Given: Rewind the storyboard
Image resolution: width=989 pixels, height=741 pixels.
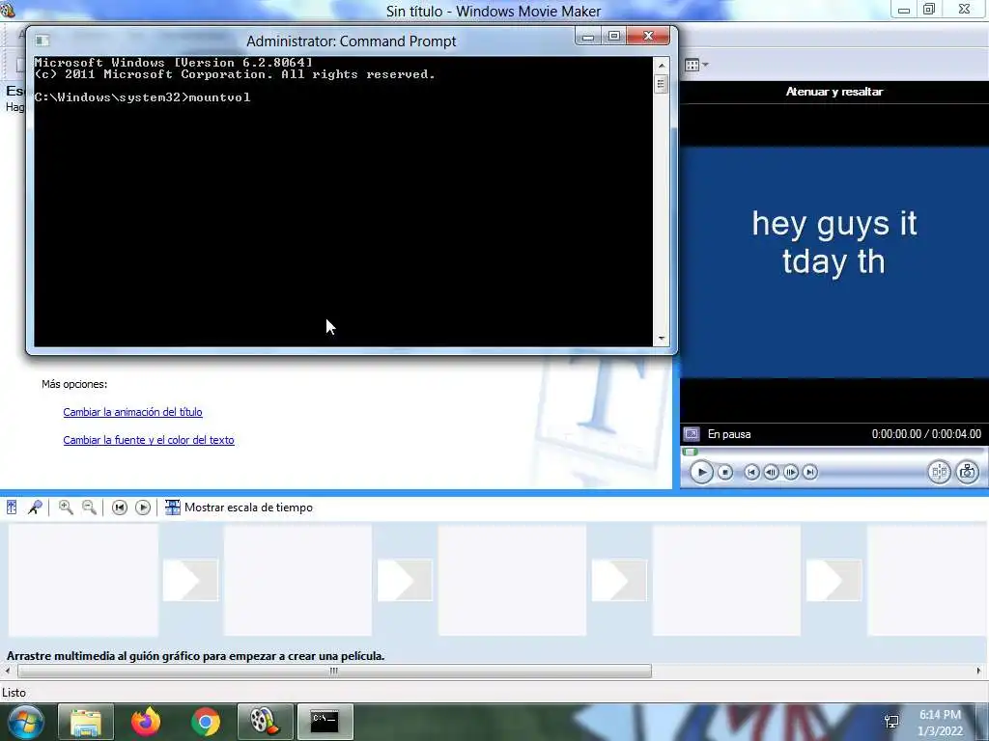Looking at the screenshot, I should pyautogui.click(x=119, y=508).
